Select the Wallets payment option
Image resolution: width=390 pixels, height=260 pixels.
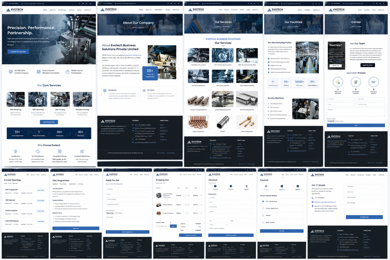coord(263,215)
